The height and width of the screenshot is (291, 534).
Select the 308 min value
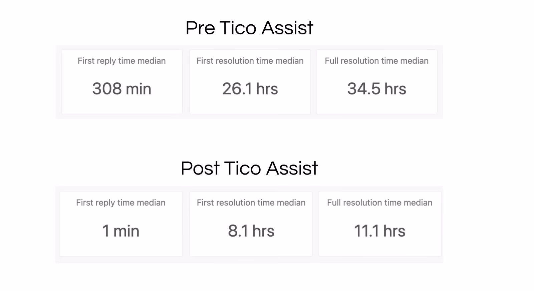point(122,89)
